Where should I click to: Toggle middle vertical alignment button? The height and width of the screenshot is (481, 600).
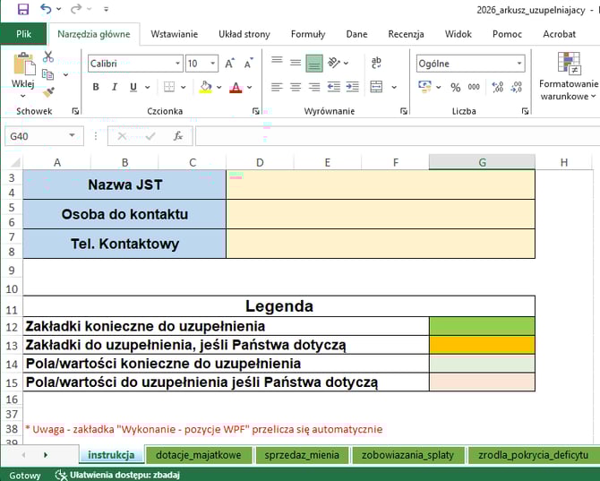click(313, 64)
